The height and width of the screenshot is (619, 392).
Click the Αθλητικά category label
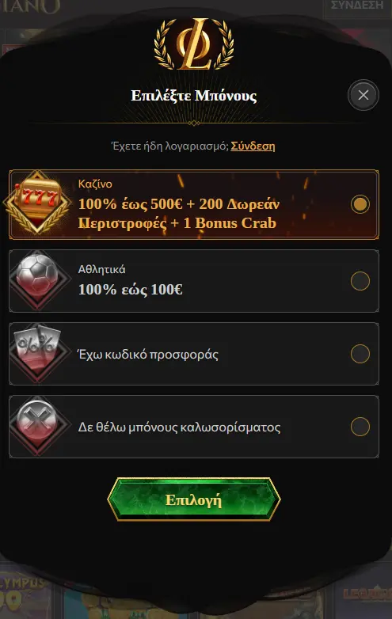(x=102, y=269)
